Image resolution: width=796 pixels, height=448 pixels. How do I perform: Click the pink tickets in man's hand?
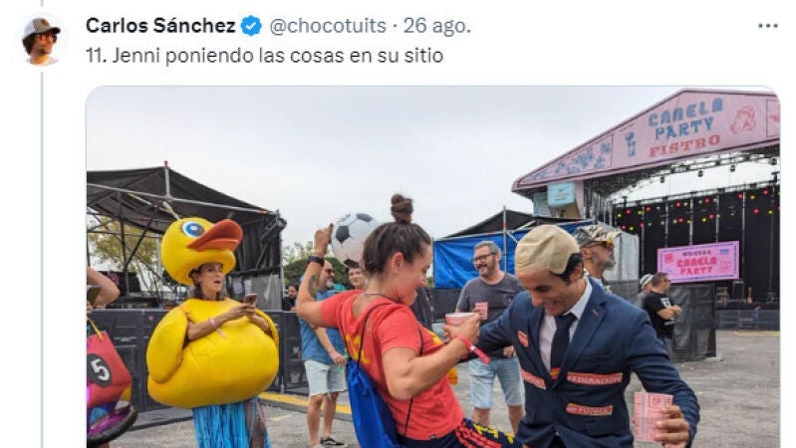(x=652, y=416)
